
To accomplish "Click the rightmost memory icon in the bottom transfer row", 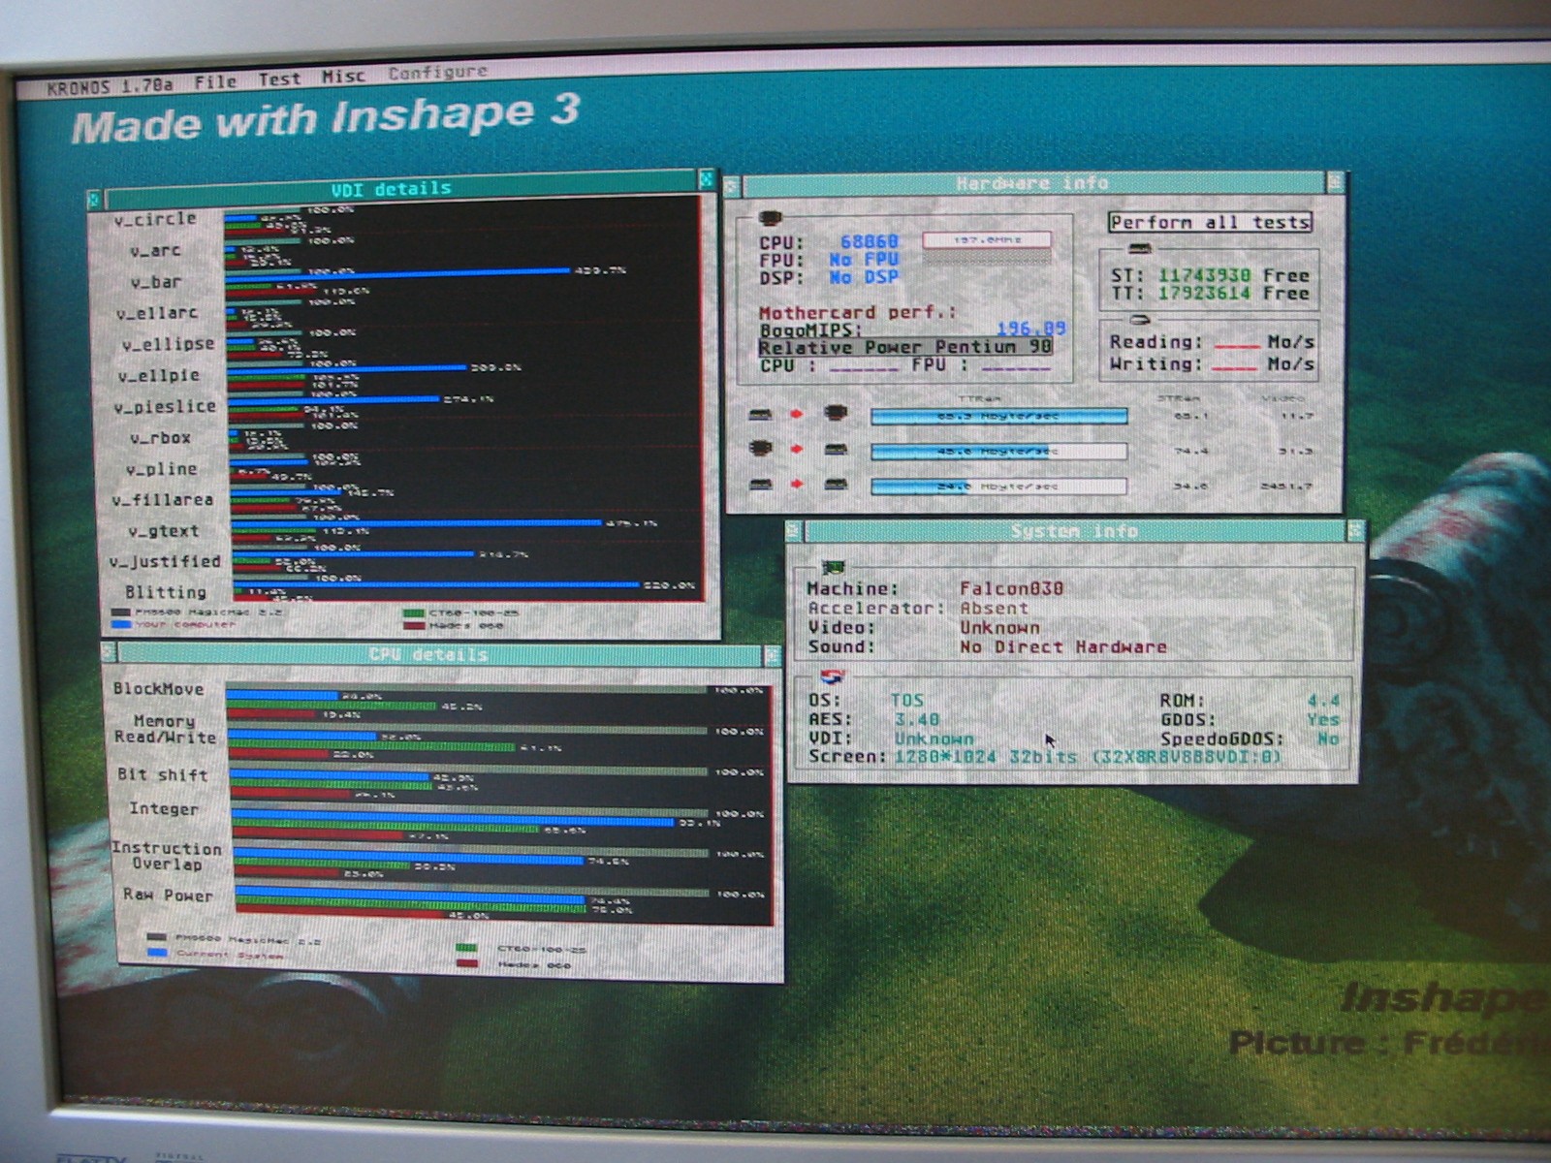I will coord(836,484).
